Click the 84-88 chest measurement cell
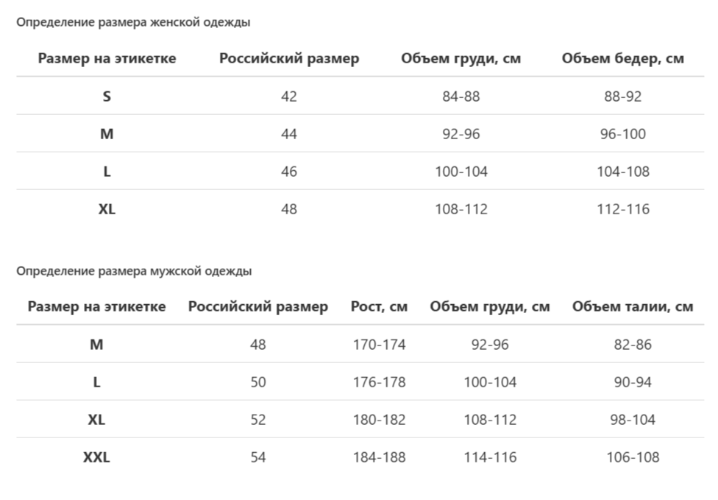 click(461, 96)
